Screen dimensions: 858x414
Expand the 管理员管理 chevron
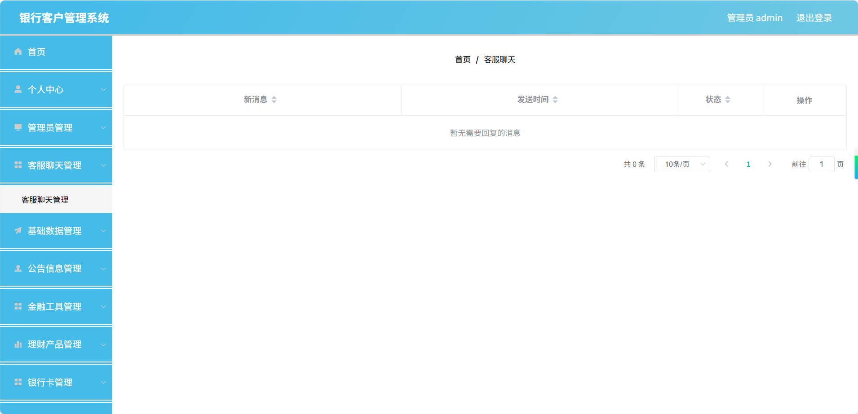point(103,127)
